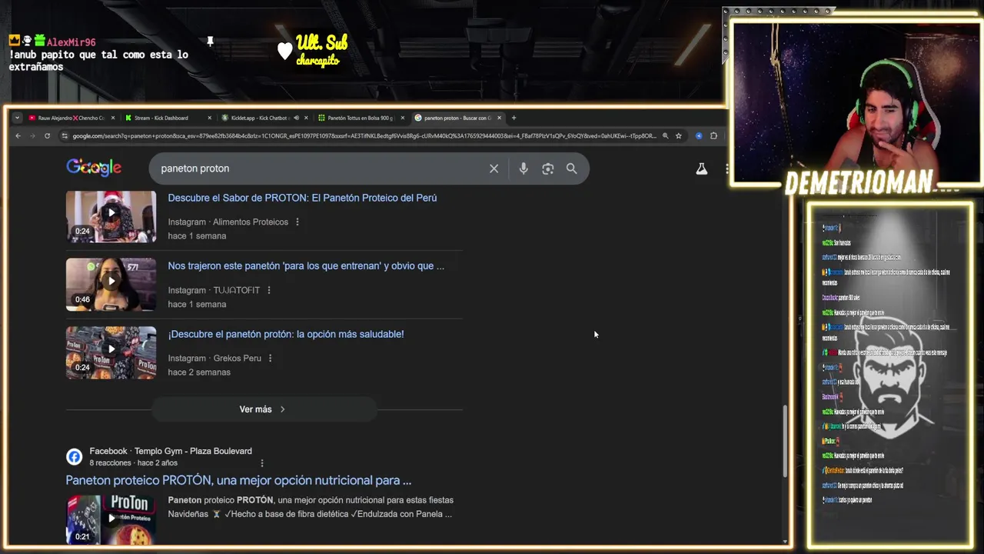Open Search Labs flask icon
This screenshot has height=554, width=984.
pyautogui.click(x=701, y=169)
